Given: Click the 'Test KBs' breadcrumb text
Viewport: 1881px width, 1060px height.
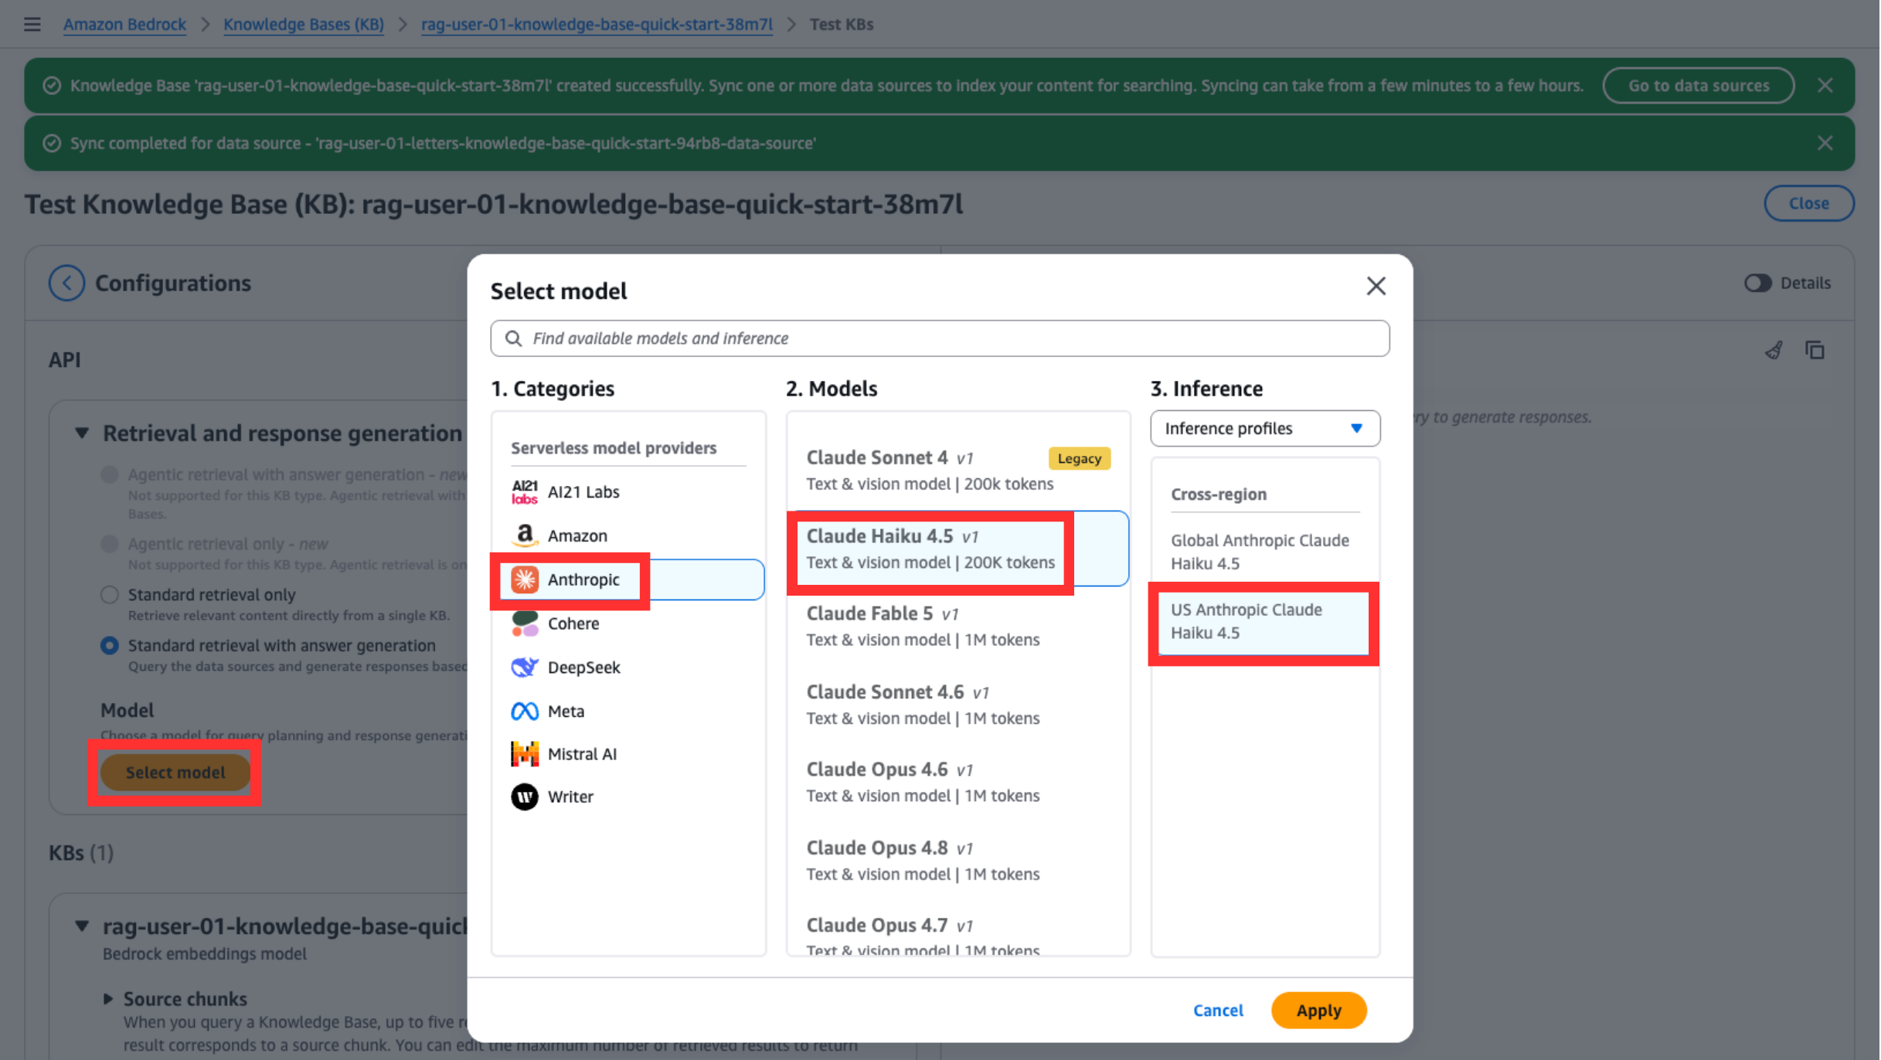Looking at the screenshot, I should (842, 24).
